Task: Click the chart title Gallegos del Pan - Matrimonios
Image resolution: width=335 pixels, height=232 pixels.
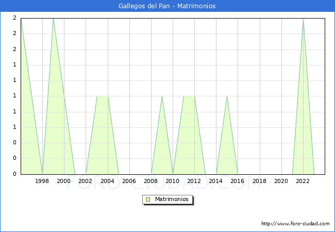Action: [167, 6]
